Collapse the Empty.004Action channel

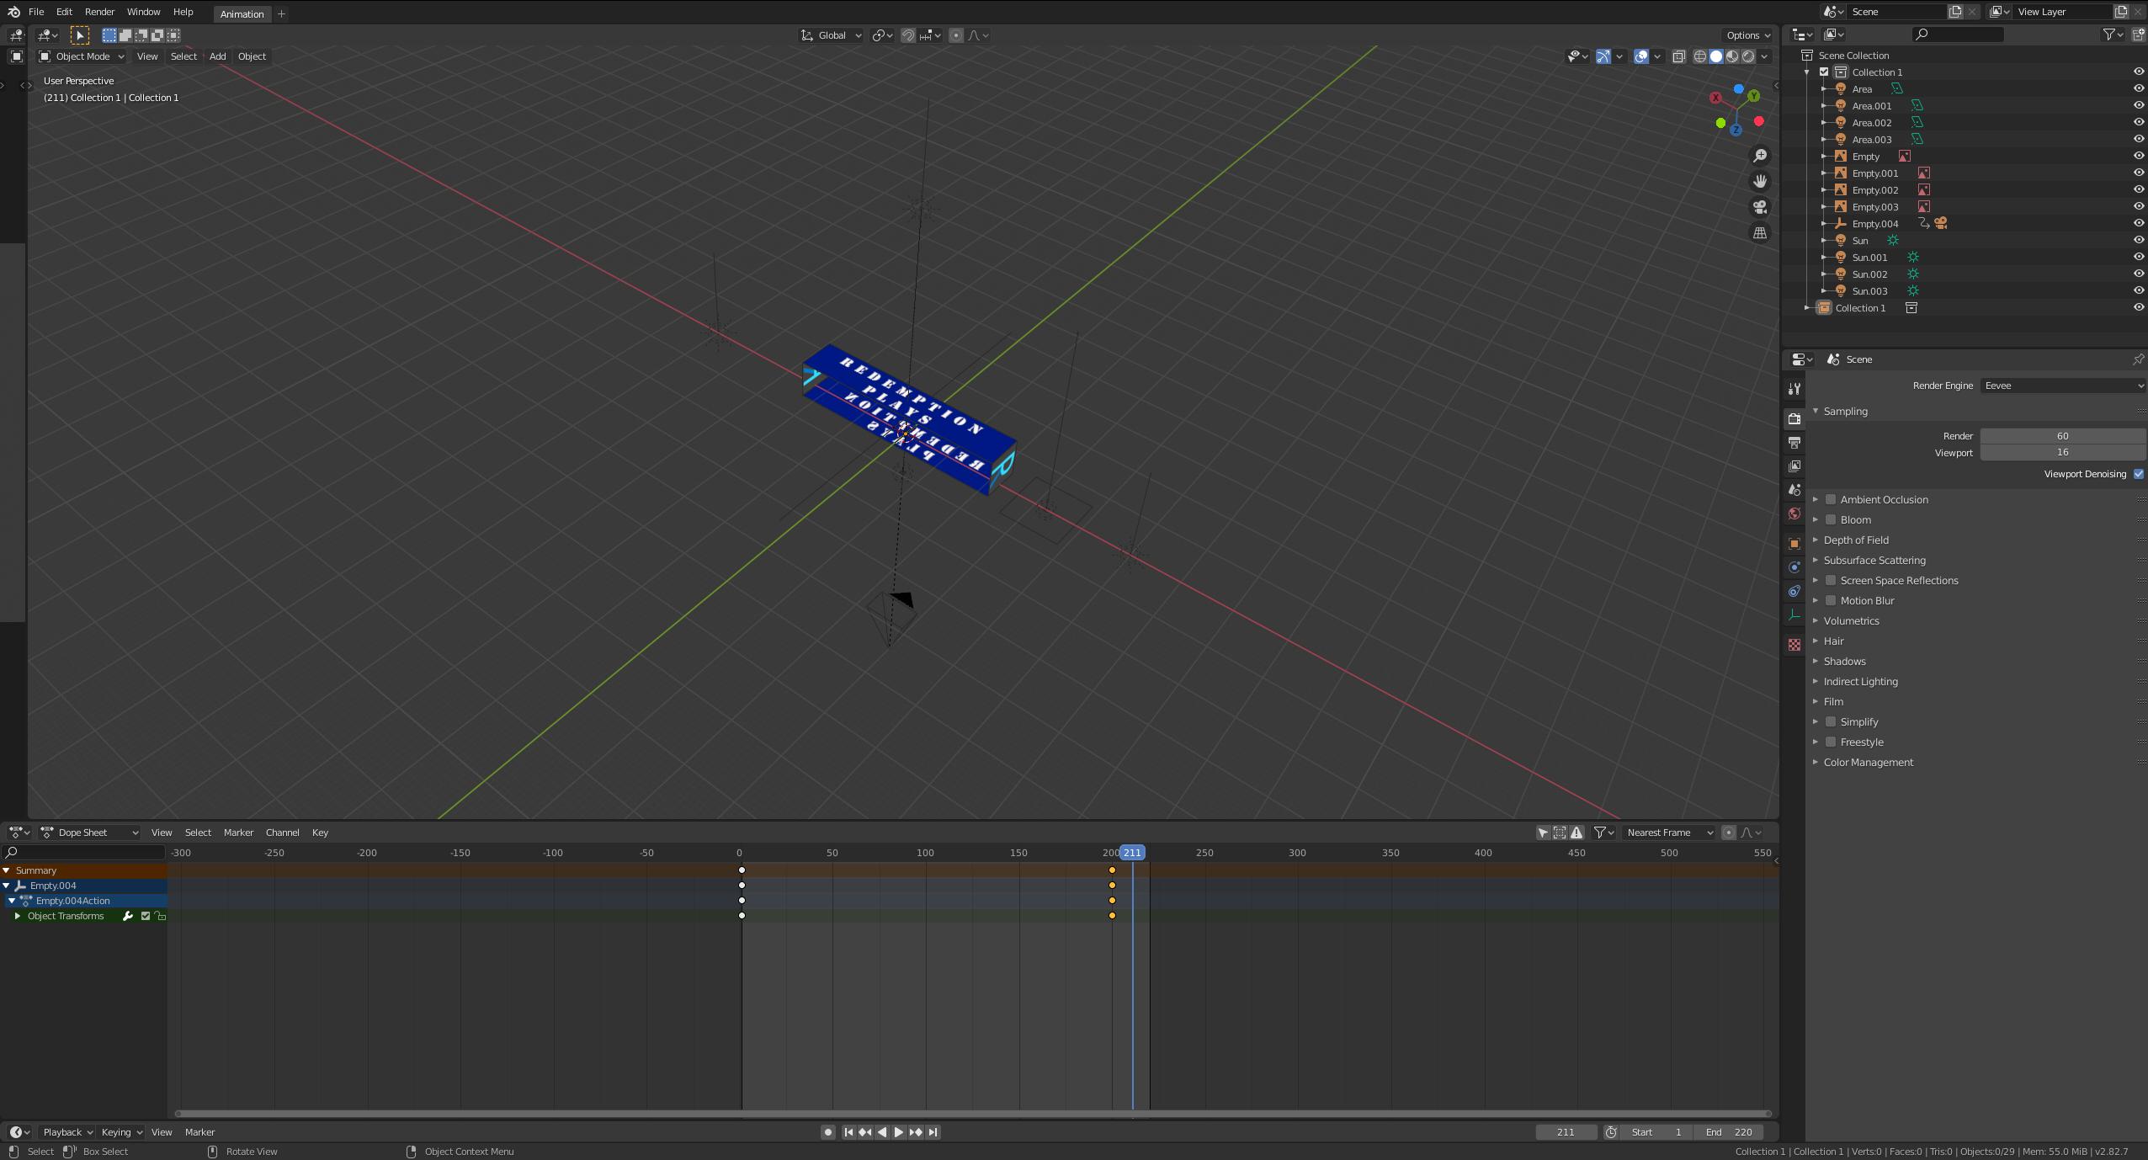[10, 901]
